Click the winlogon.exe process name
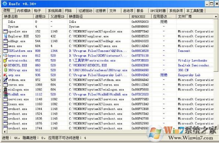The image size is (219, 143). coord(18,90)
